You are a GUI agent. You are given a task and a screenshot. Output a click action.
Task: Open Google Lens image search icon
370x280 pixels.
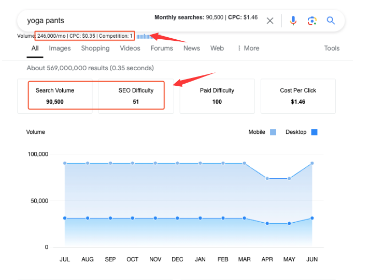(x=311, y=21)
